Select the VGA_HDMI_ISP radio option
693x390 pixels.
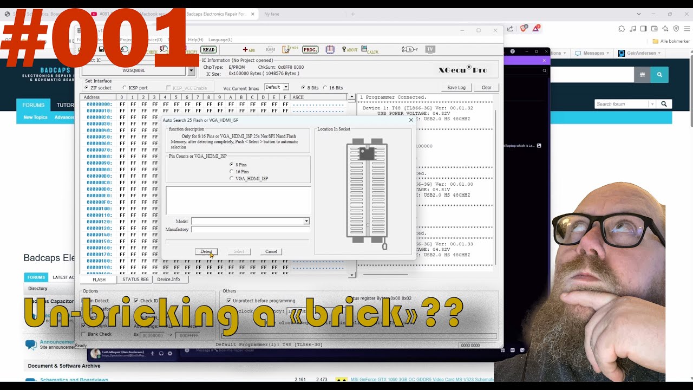tap(232, 178)
